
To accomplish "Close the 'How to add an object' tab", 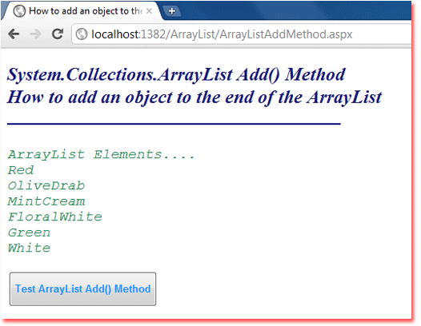I will click(x=150, y=11).
